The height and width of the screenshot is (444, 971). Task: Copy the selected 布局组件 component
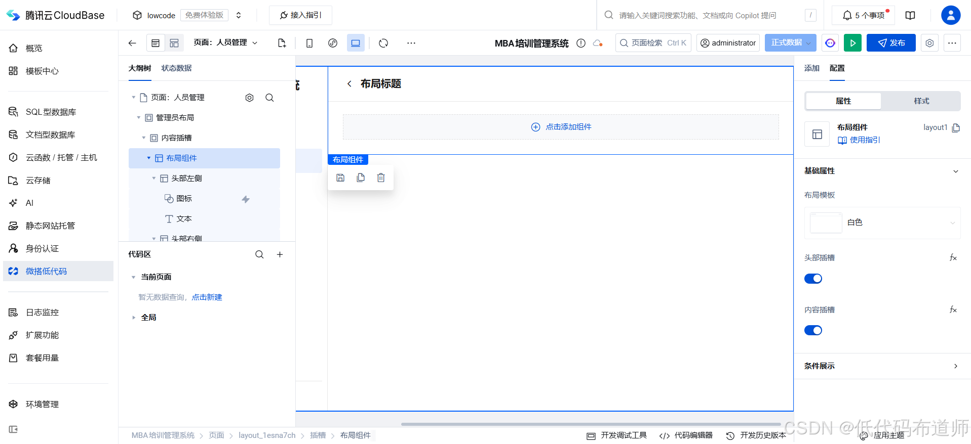(361, 177)
